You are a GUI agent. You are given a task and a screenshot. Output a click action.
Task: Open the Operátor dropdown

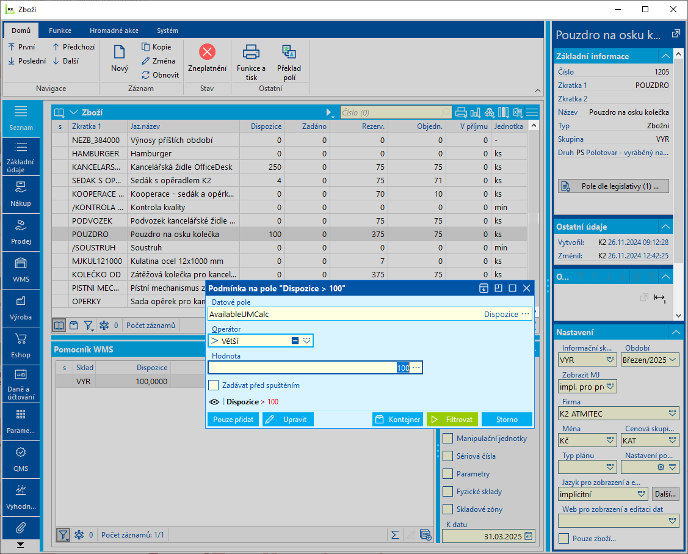pos(307,341)
